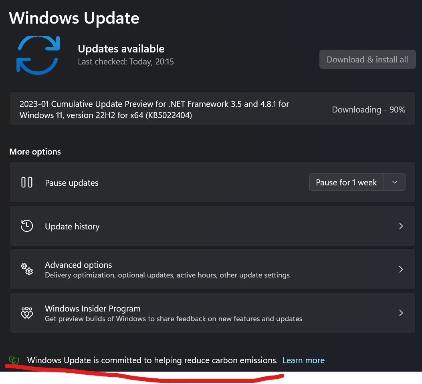
Task: Click the Get preview builds description text
Action: pyautogui.click(x=174, y=319)
